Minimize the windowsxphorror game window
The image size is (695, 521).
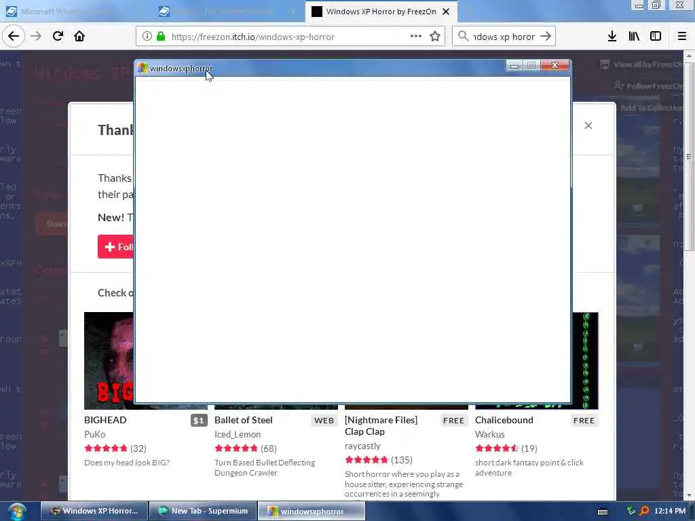tap(514, 66)
